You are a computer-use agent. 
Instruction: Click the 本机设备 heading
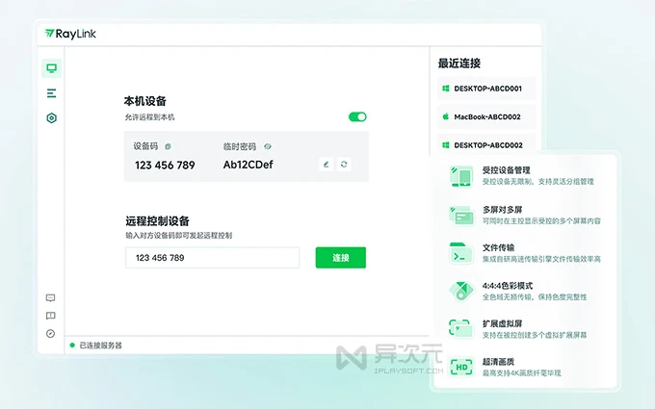pos(144,101)
